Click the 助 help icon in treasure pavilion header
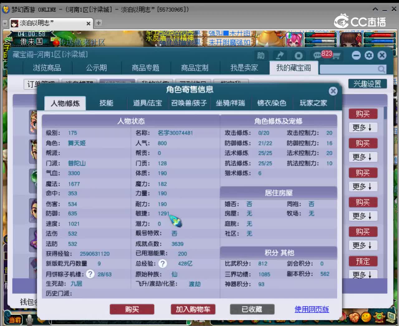The image size is (399, 326). [261, 55]
